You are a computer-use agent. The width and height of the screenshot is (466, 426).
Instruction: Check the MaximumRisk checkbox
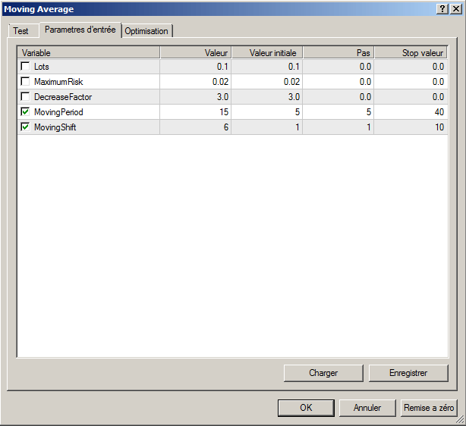coord(26,82)
